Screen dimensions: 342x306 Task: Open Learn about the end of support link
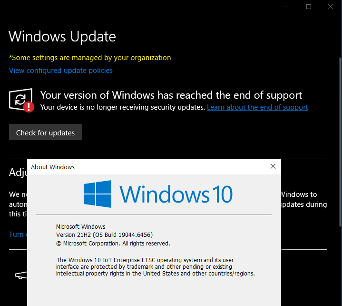click(x=257, y=107)
